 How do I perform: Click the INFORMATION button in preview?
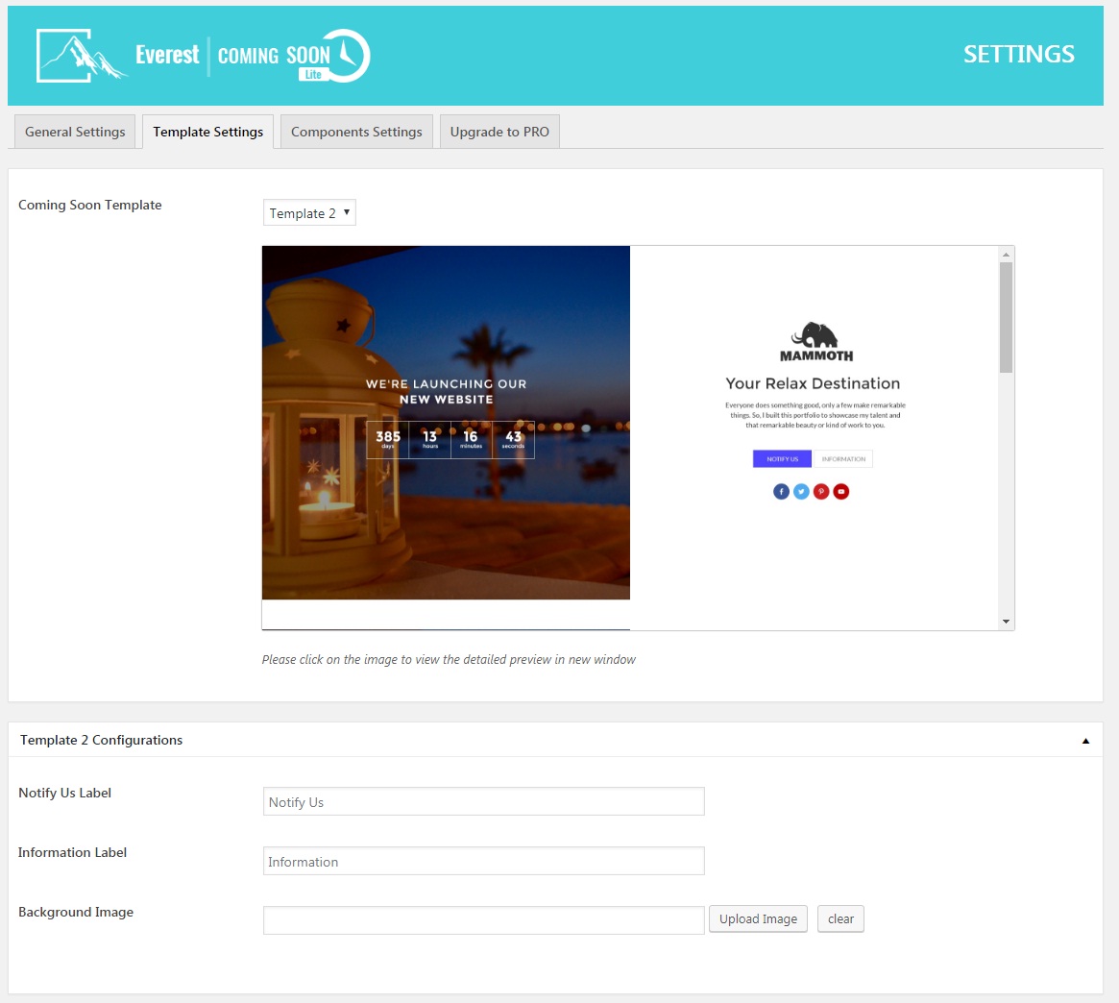coord(842,458)
